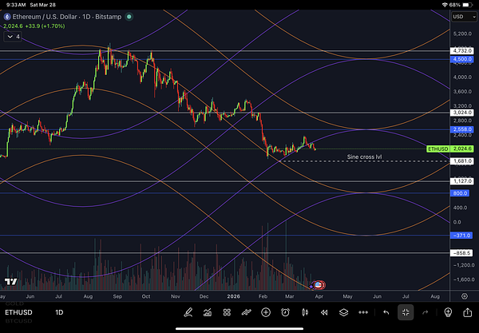Open the ideas lightbulb icon

(449, 311)
